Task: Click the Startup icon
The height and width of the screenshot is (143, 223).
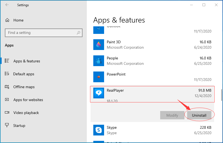Action: 7,125
